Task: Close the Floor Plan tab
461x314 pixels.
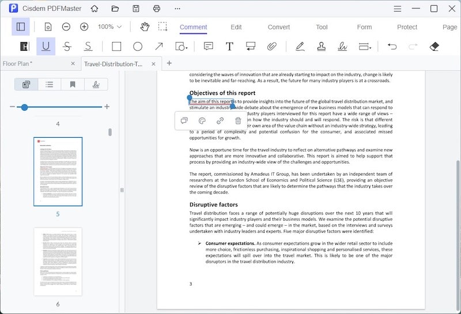Action: (73, 63)
